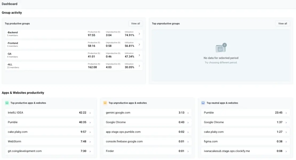296x160 pixels.
Task: Click the empty calendar no-data icon
Action: pyautogui.click(x=221, y=48)
